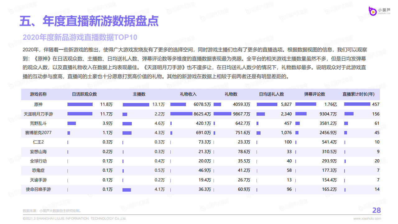Click the 日活跃观众数 column header
398x224 pixels.
(84, 94)
